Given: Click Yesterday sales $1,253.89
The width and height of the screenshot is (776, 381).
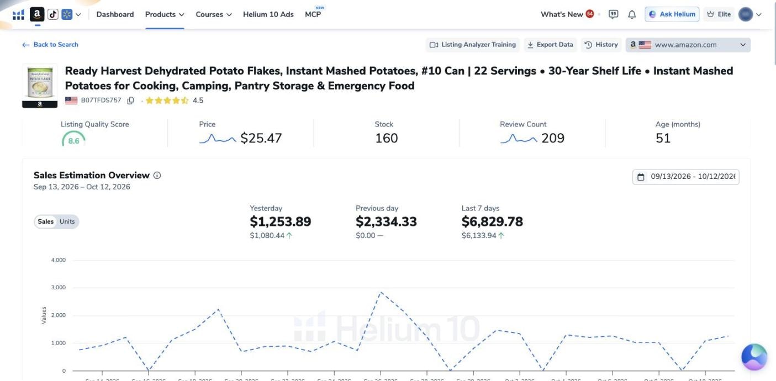Looking at the screenshot, I should (281, 221).
